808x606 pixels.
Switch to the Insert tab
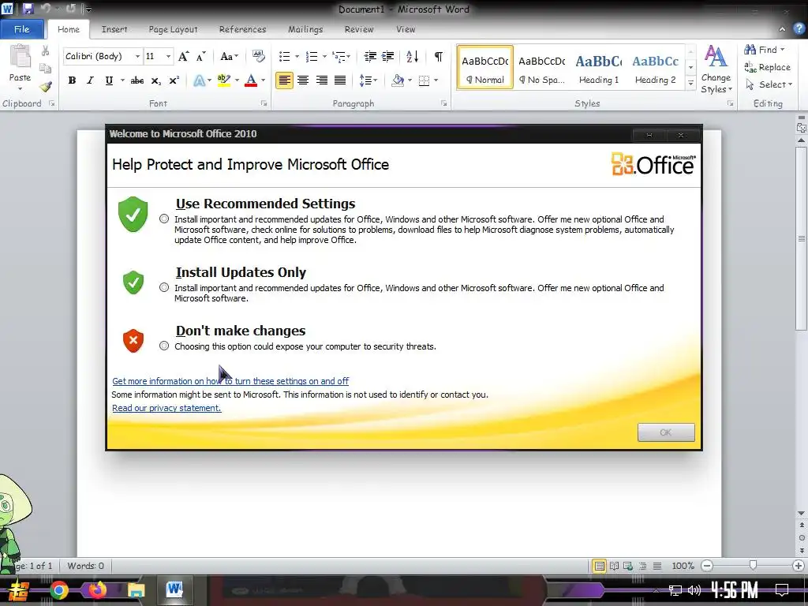coord(114,29)
